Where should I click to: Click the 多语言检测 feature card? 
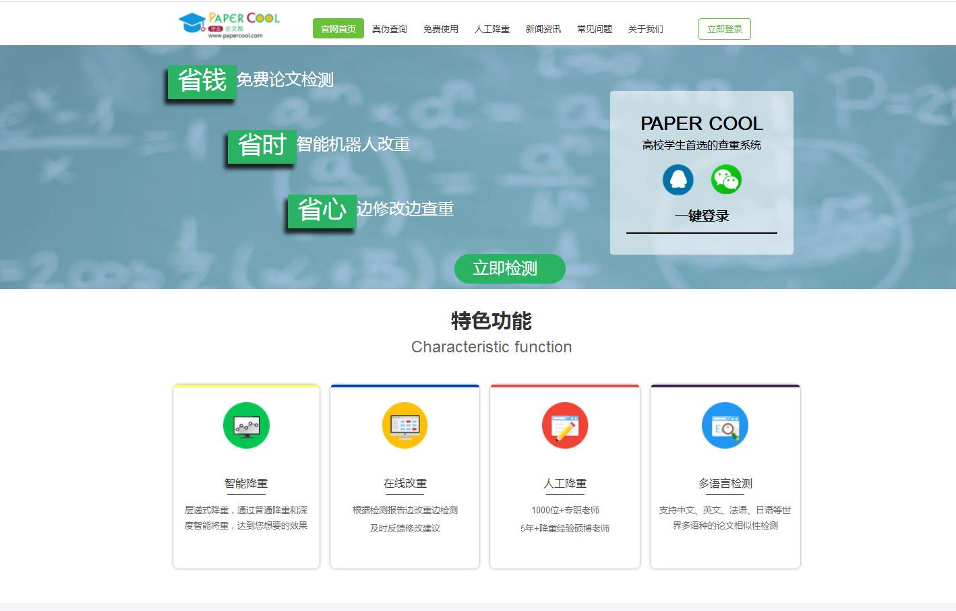pos(725,476)
